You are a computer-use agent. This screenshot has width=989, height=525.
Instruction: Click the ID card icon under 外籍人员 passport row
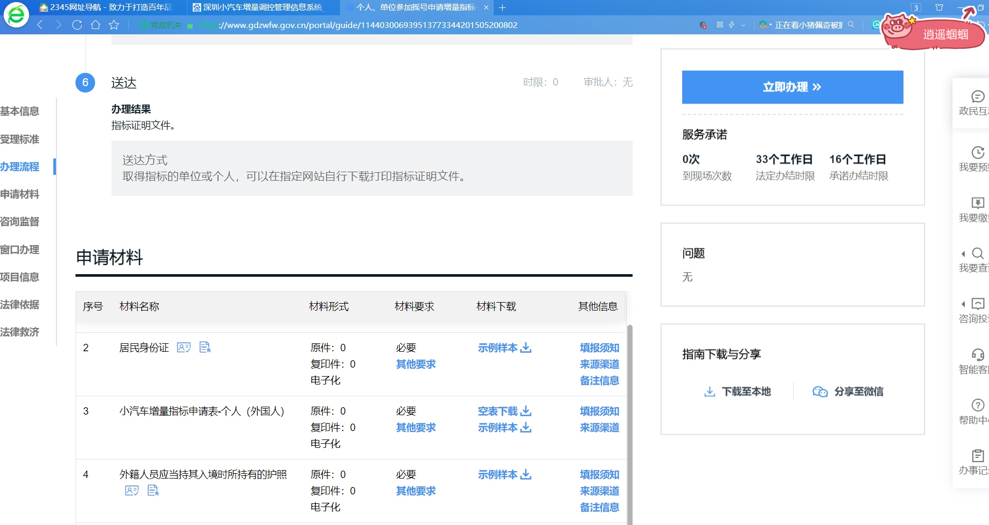click(x=132, y=491)
